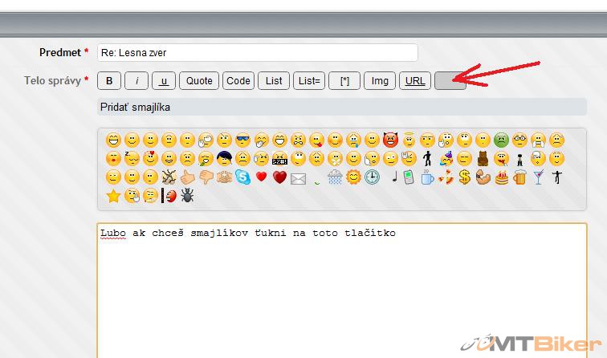
Task: Click the Img button
Action: (380, 81)
